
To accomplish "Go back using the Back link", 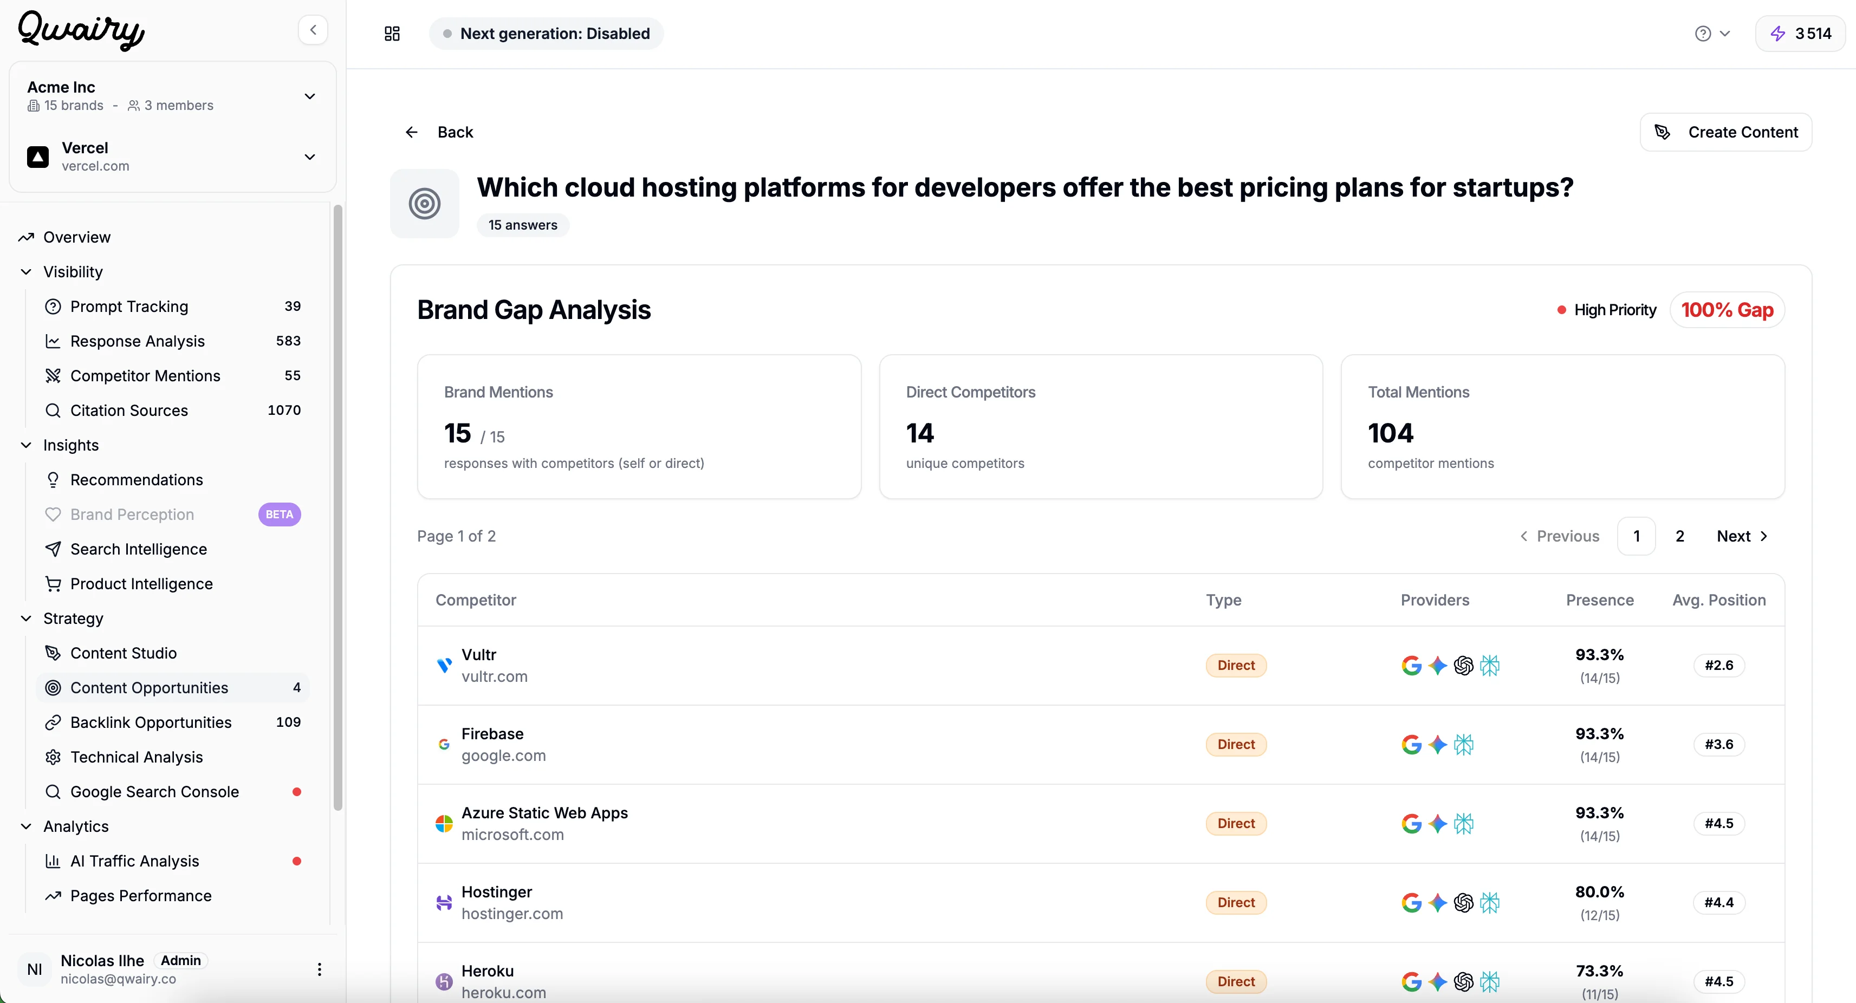I will click(439, 132).
